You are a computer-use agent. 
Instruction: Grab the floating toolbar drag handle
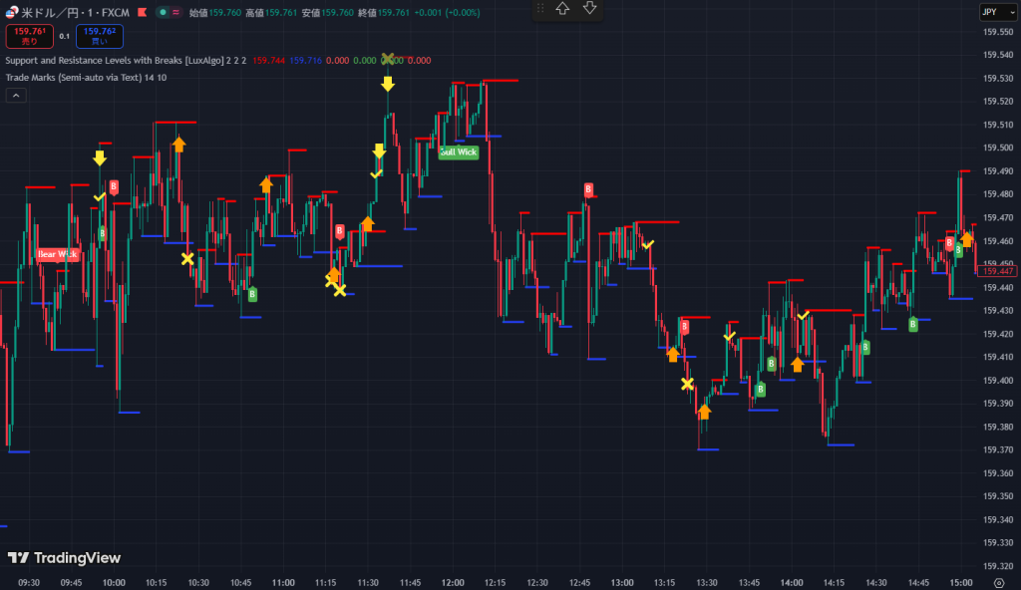540,9
